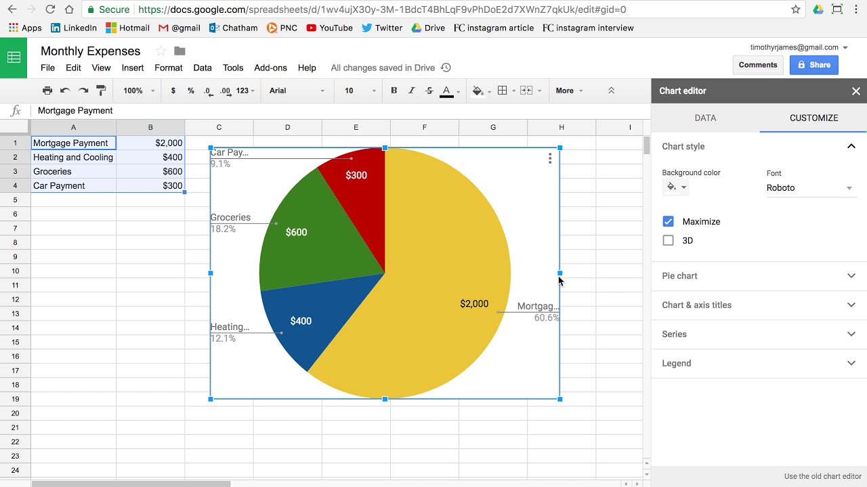Viewport: 867px width, 487px height.
Task: Open the File menu
Action: tap(47, 68)
